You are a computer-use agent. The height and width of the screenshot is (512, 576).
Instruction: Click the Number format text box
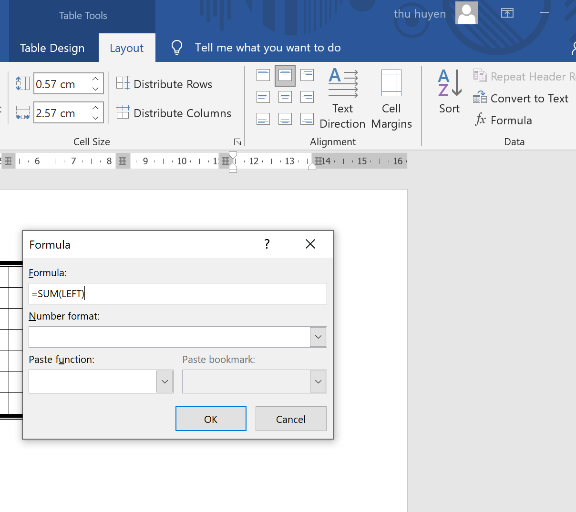click(x=169, y=337)
